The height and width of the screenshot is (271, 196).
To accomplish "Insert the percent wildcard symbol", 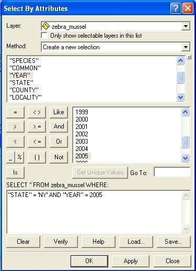I will 19,157.
